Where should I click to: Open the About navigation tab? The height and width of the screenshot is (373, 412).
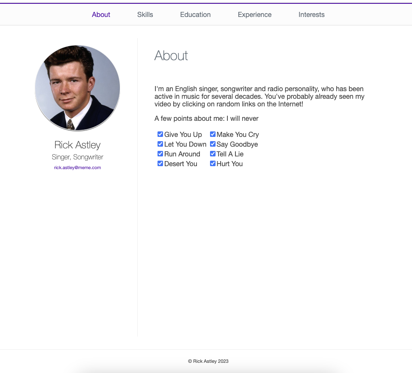[x=101, y=15]
